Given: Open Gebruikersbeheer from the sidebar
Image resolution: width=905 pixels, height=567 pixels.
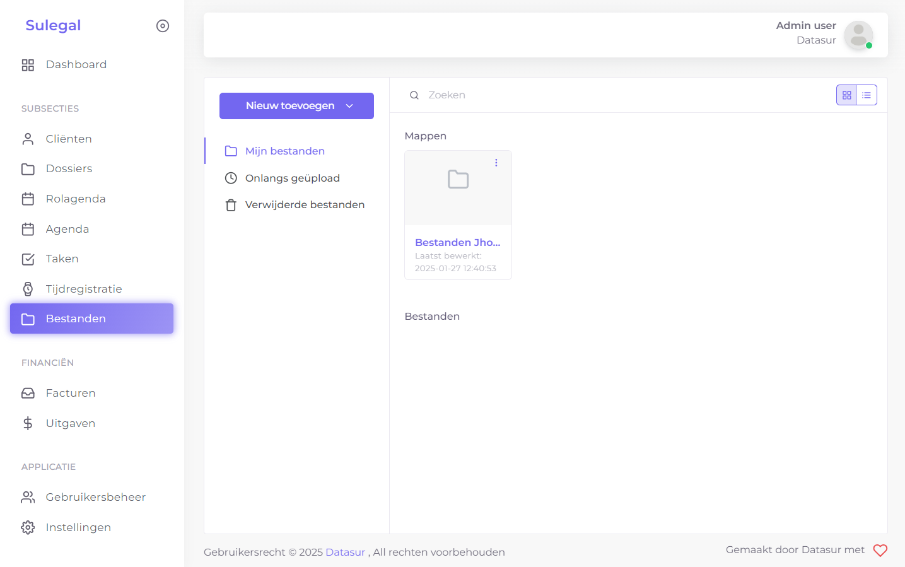Looking at the screenshot, I should [x=95, y=498].
